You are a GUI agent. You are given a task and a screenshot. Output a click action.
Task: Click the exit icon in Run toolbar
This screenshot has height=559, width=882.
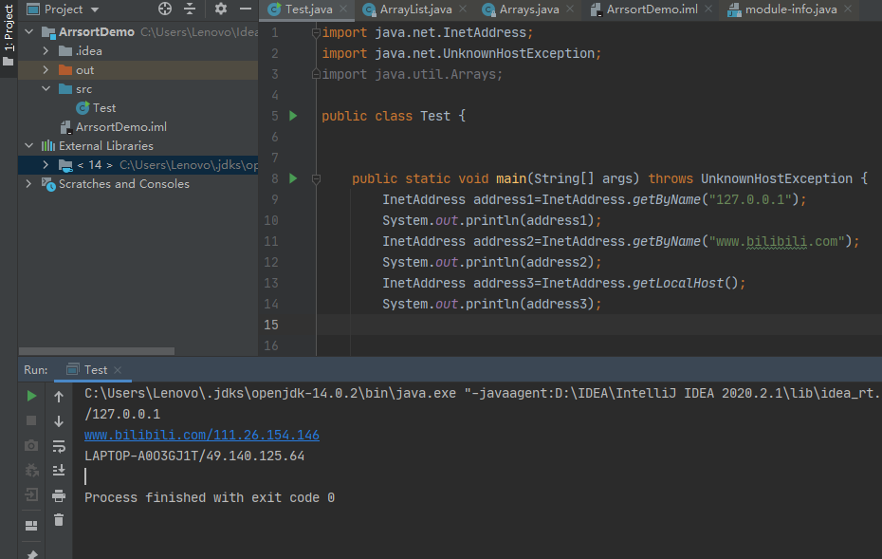click(x=31, y=494)
